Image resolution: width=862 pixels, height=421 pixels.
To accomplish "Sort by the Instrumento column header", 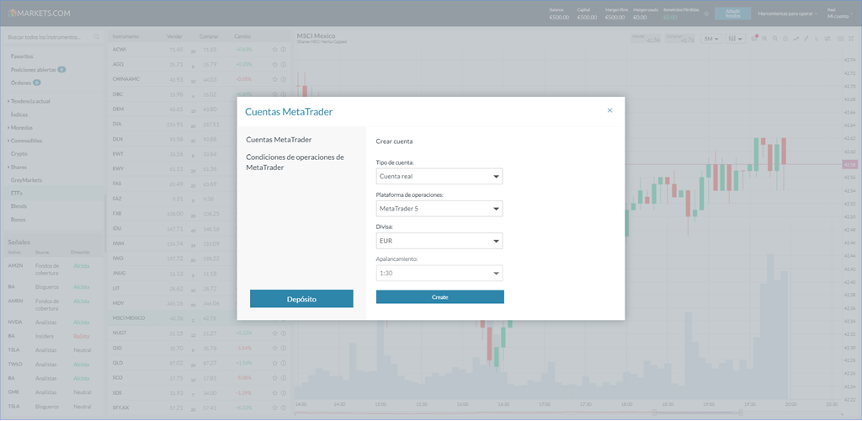I will (x=126, y=37).
